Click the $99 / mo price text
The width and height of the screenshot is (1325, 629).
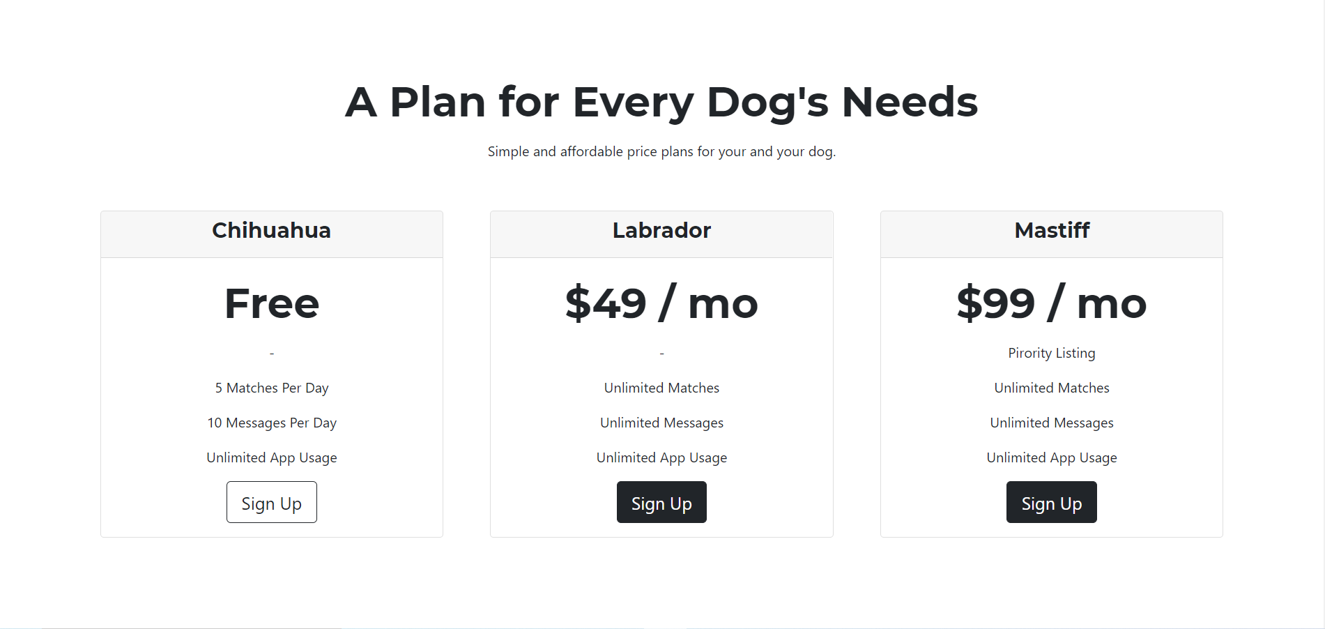point(1051,303)
